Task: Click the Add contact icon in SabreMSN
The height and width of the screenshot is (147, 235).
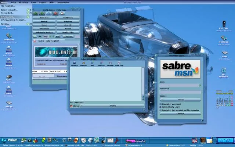Action: tap(93, 64)
